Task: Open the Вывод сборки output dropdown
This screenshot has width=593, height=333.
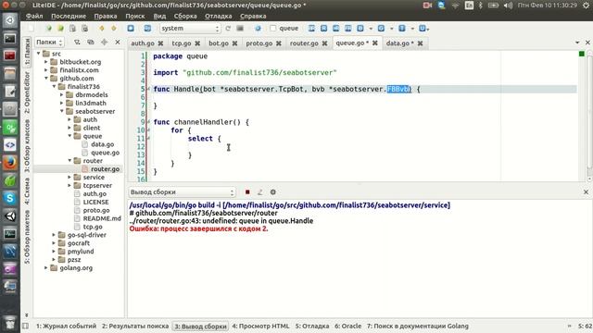Action: pos(182,192)
